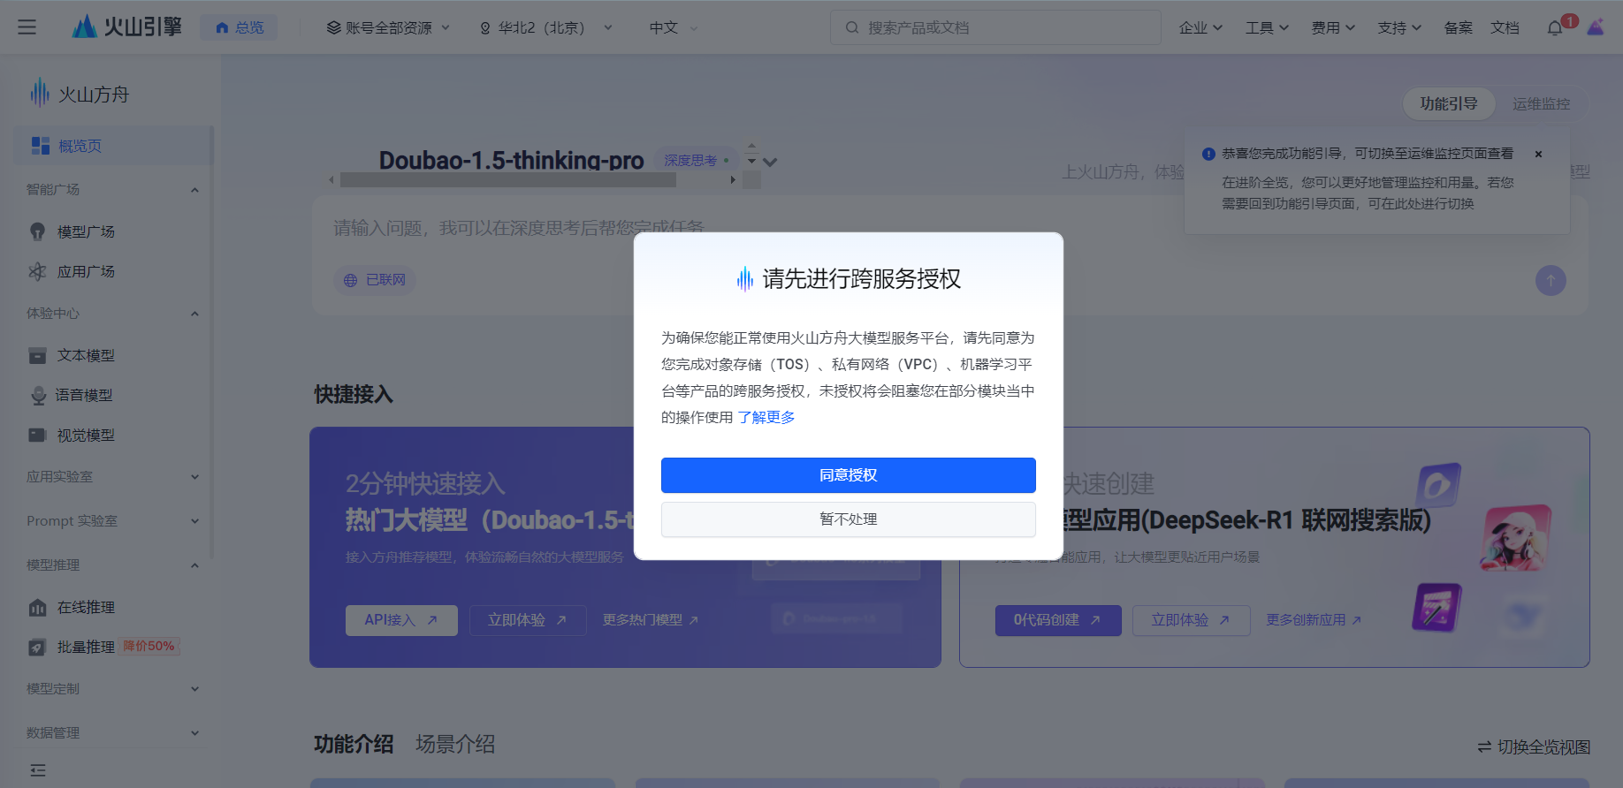Open the 账号全部资源 dropdown
This screenshot has width=1623, height=788.
pyautogui.click(x=388, y=27)
